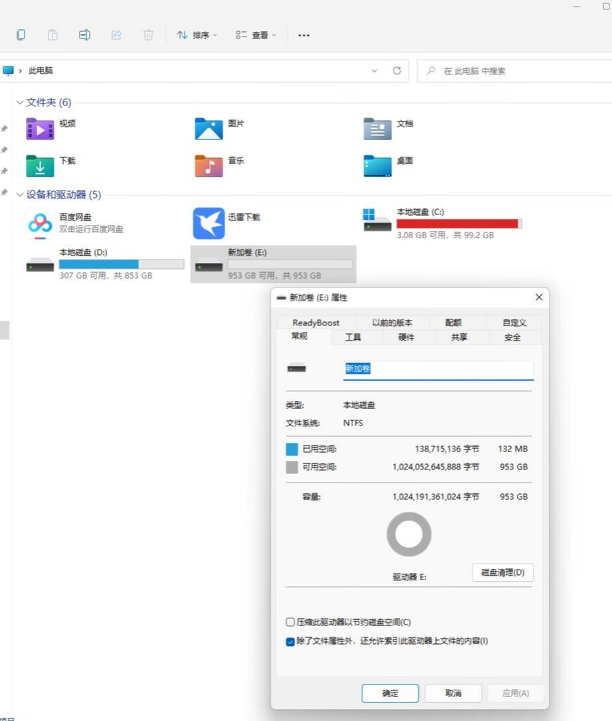Click the delete trash icon in toolbar
This screenshot has width=612, height=721.
click(x=149, y=35)
